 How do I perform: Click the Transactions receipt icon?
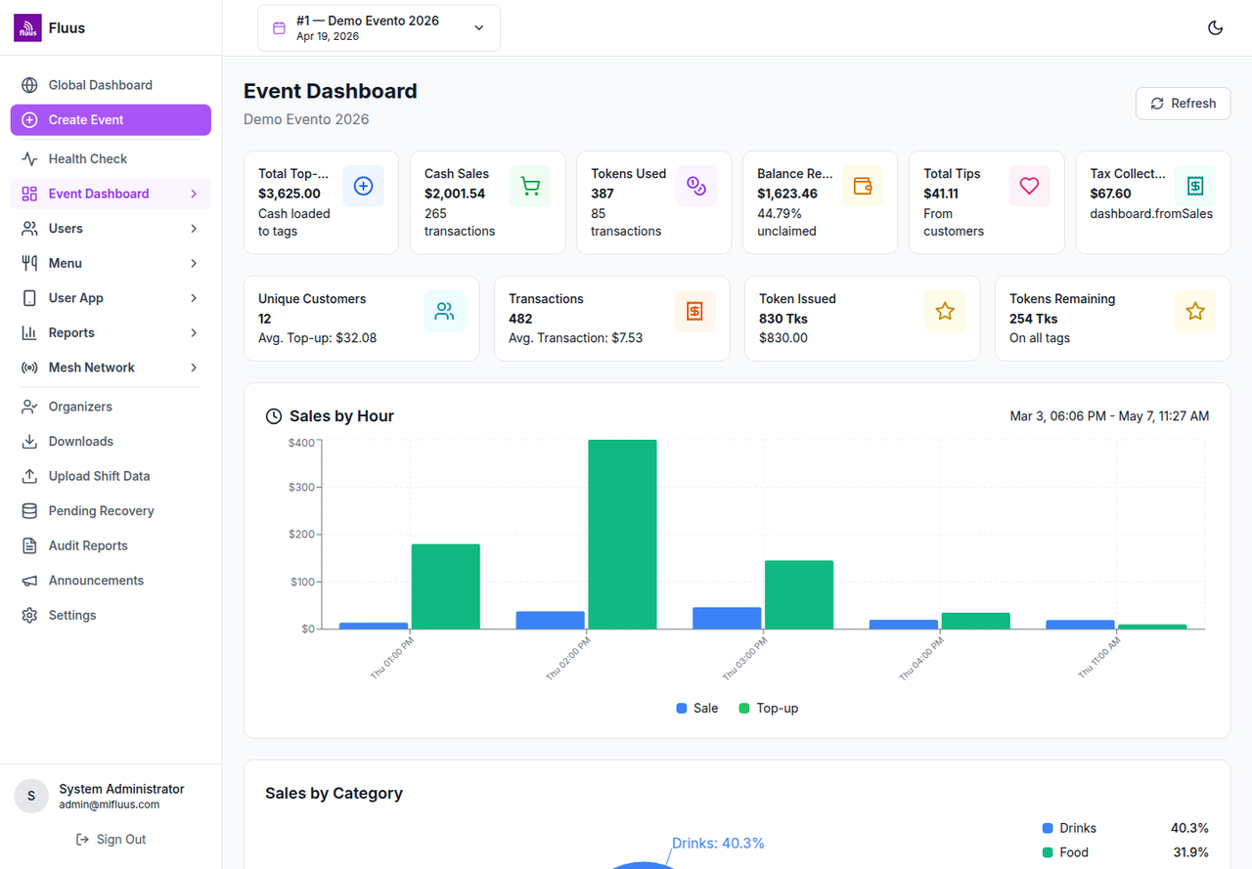pyautogui.click(x=694, y=311)
